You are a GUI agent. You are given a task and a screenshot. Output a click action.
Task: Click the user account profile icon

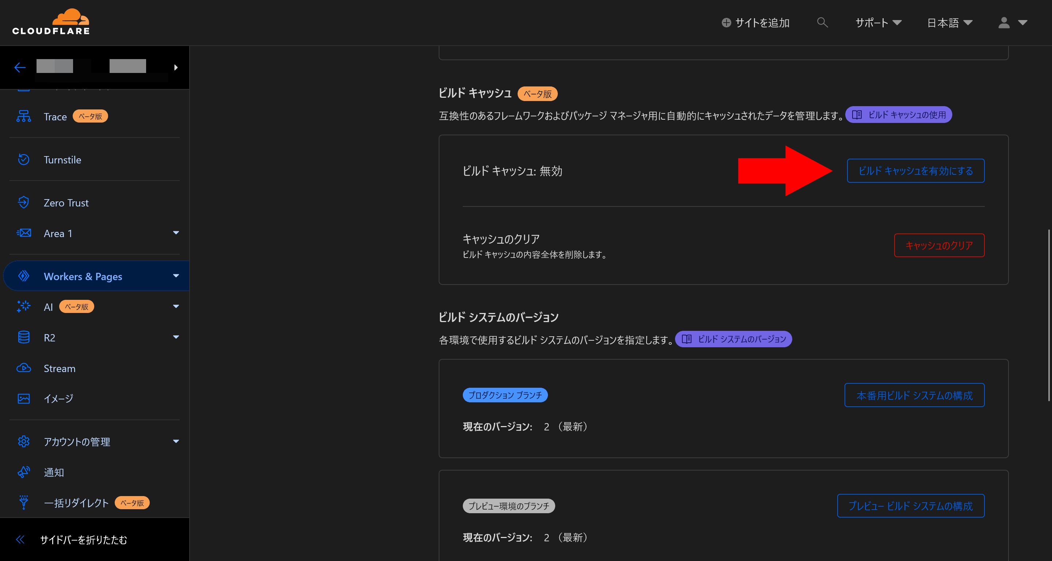click(x=1004, y=22)
